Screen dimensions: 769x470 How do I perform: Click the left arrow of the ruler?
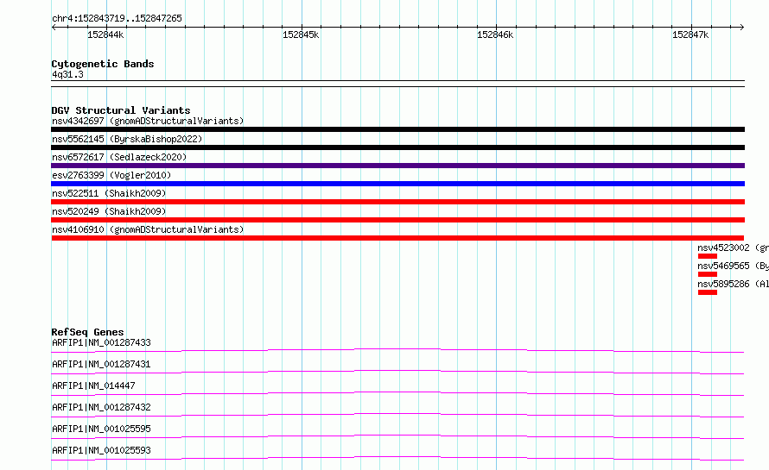click(54, 28)
